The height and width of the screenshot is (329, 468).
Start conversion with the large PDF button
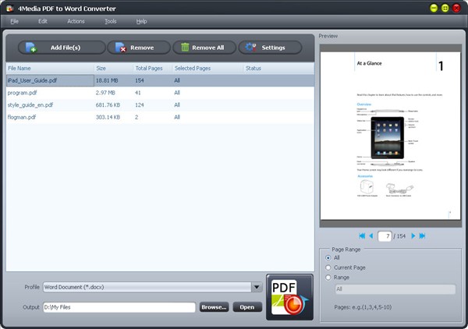point(289,297)
